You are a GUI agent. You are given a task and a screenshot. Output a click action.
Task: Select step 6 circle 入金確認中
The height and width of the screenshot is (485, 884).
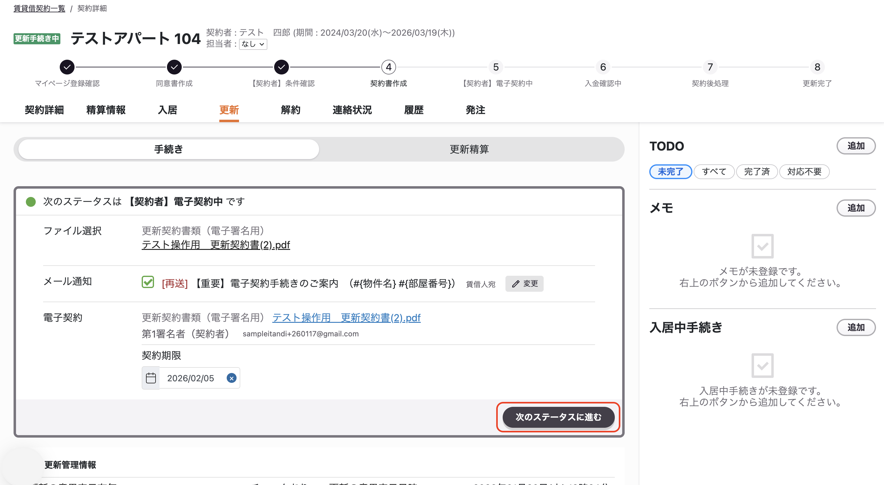tap(603, 67)
